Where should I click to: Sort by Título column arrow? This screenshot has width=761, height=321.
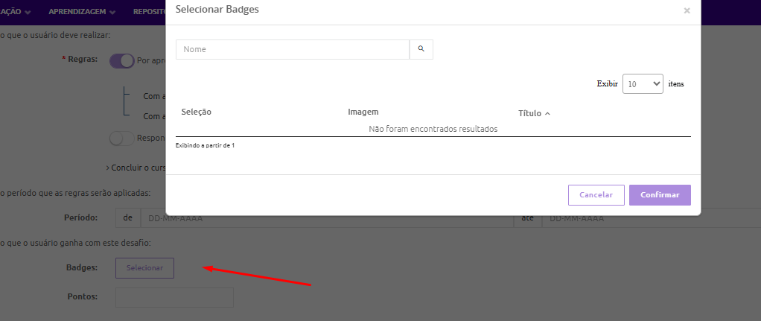[547, 113]
